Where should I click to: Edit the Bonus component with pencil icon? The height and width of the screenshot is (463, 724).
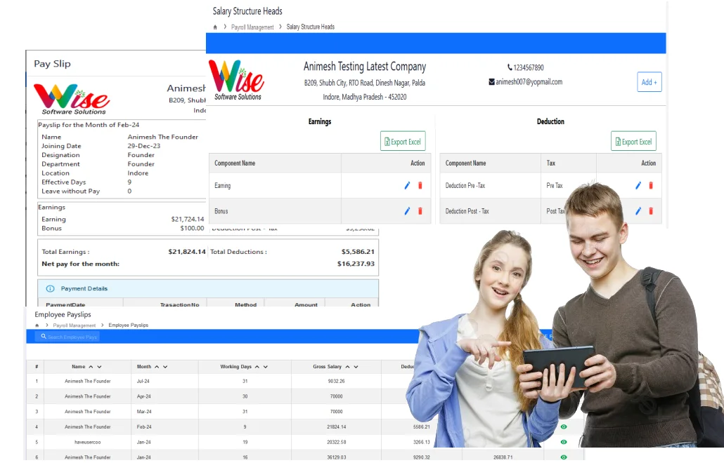tap(407, 211)
